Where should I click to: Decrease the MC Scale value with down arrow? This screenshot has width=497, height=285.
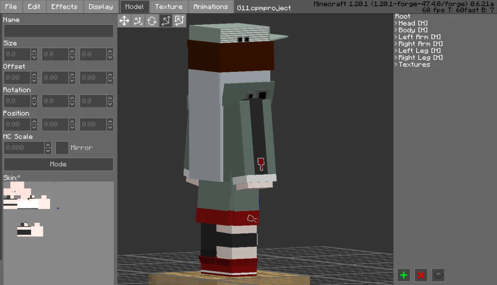click(48, 151)
